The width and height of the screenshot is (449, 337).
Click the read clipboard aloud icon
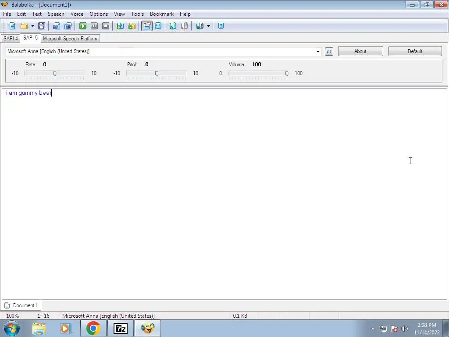[x=120, y=26]
